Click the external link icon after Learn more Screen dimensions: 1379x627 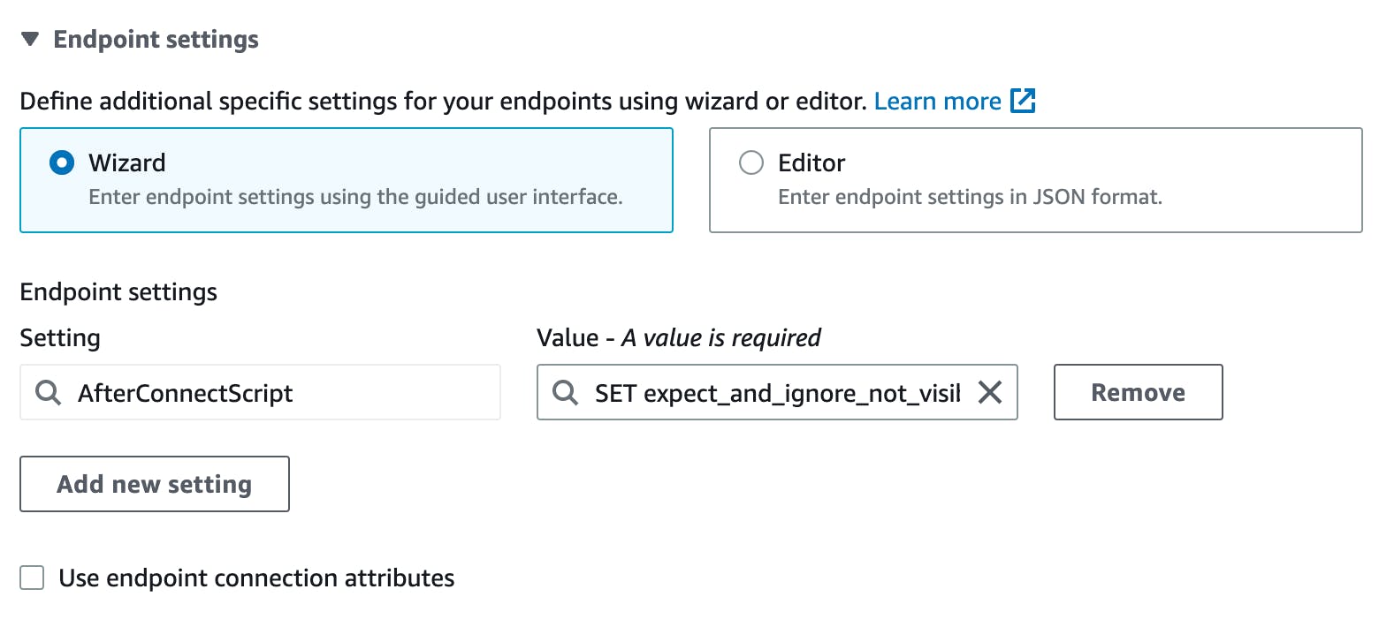pyautogui.click(x=1022, y=101)
